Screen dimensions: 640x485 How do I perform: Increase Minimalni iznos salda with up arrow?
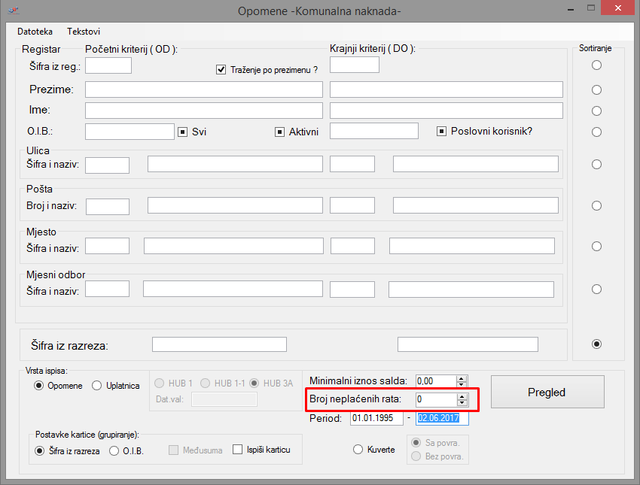[462, 377]
